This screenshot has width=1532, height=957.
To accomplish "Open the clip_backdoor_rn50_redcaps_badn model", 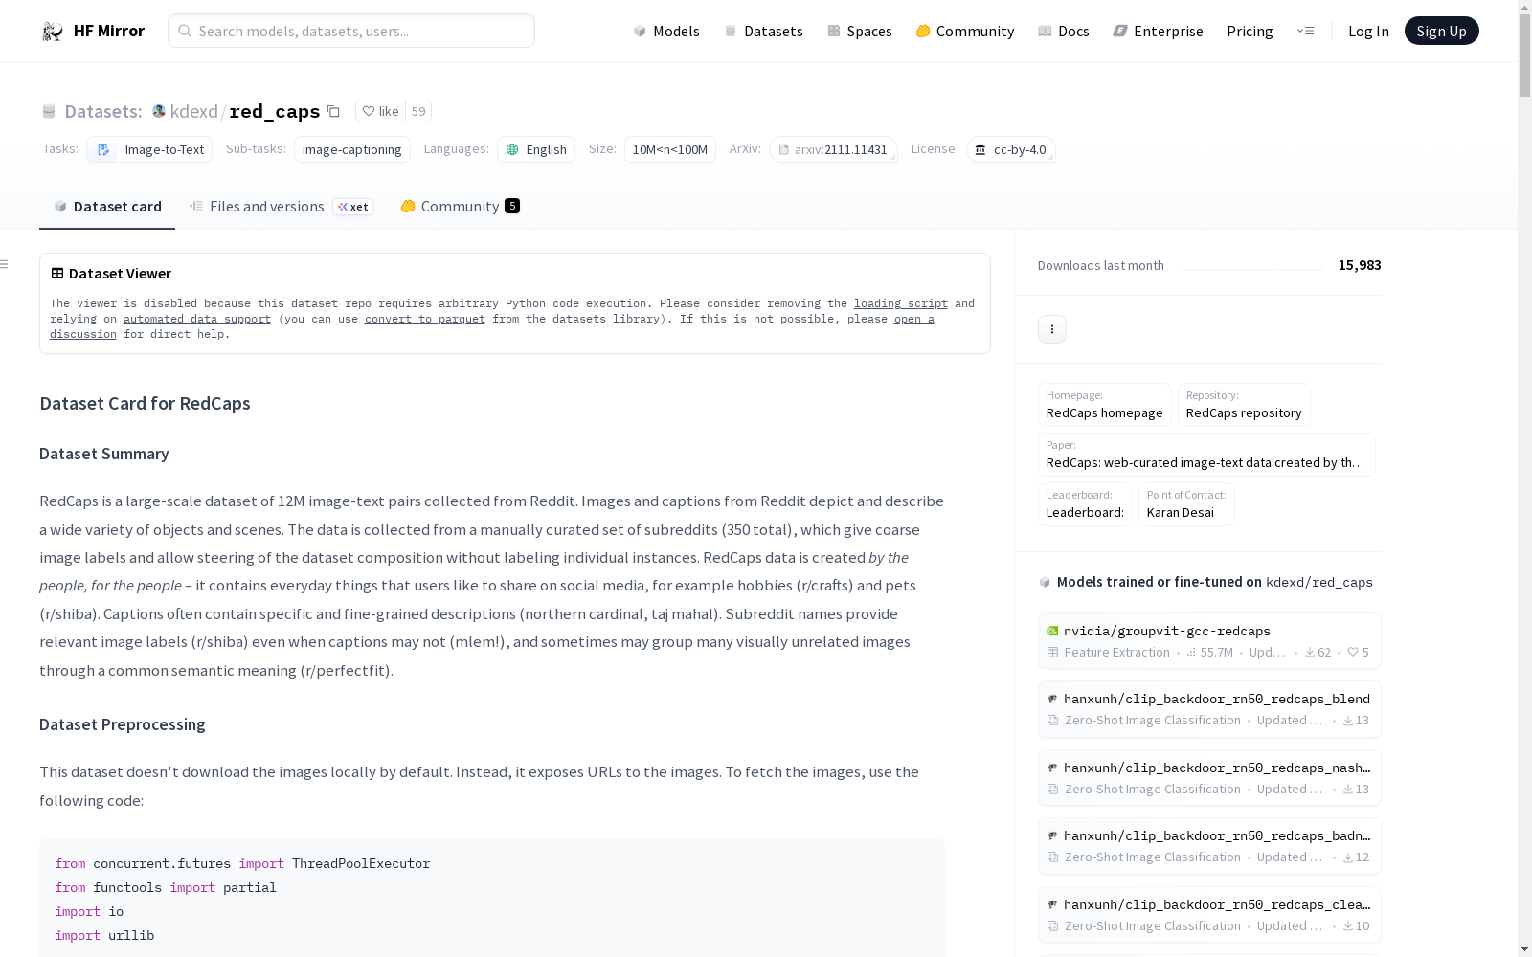I will point(1209,846).
